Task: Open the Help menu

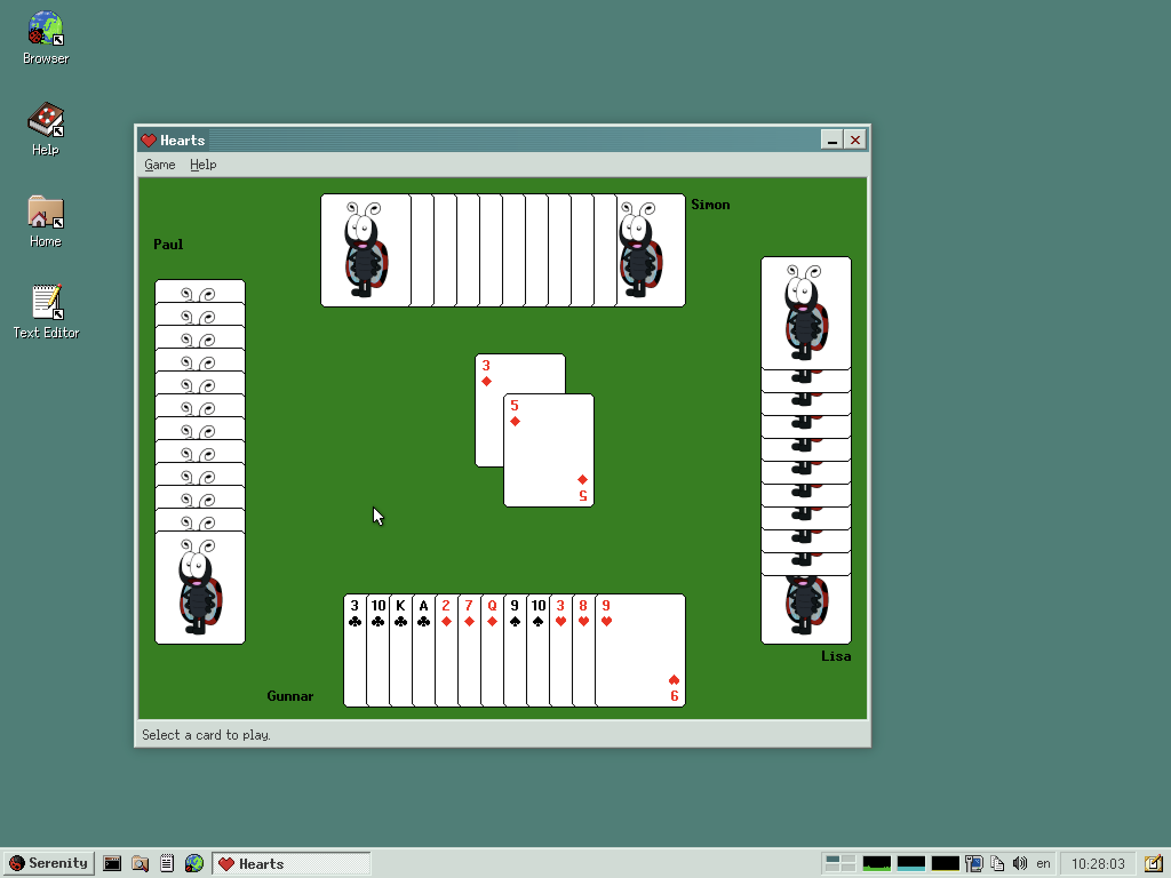Action: (x=202, y=164)
